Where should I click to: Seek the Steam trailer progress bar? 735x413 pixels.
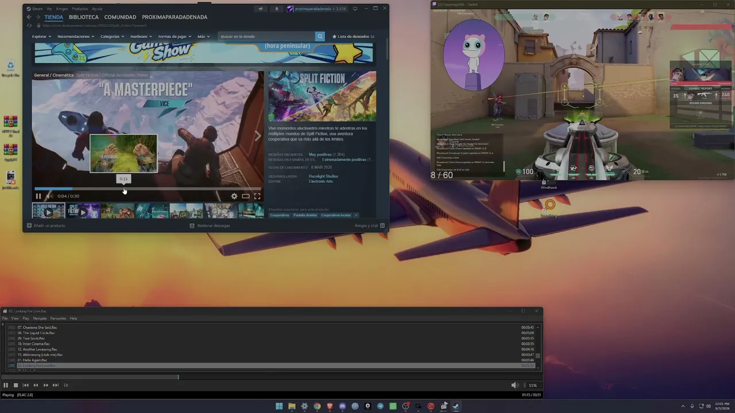pyautogui.click(x=148, y=189)
